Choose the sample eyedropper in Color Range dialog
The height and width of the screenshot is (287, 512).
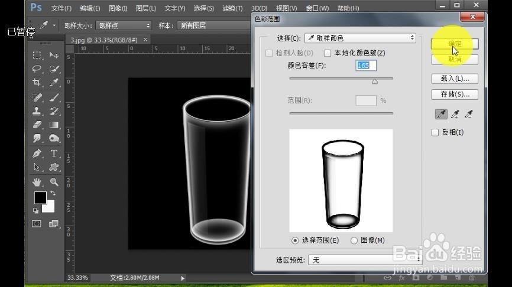[441, 114]
